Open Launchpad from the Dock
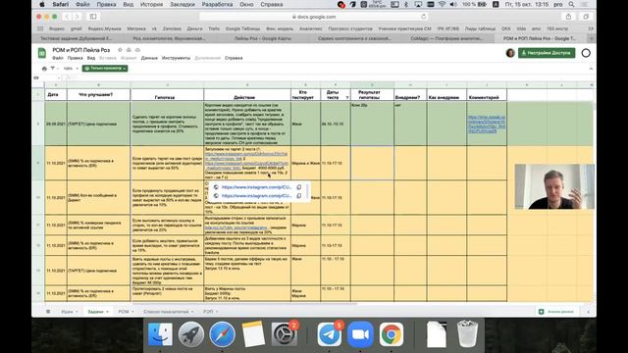The image size is (628, 353). (x=191, y=334)
